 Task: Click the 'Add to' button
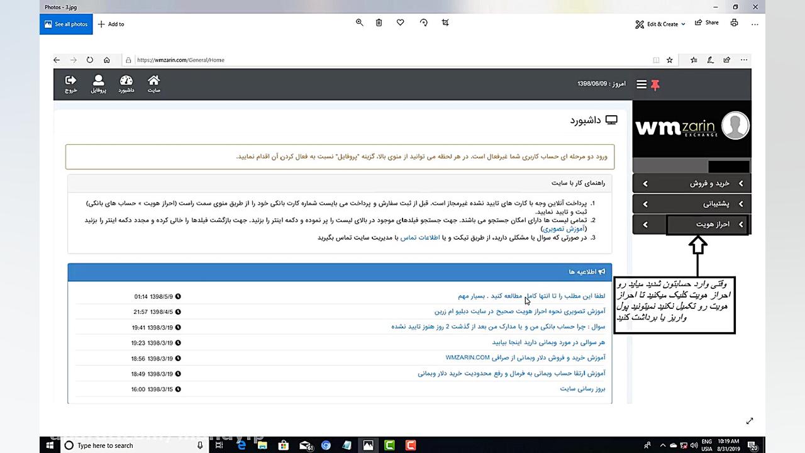[111, 24]
